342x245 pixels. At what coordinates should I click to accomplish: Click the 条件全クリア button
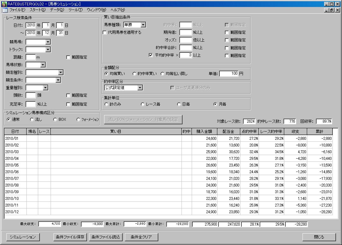141,237
